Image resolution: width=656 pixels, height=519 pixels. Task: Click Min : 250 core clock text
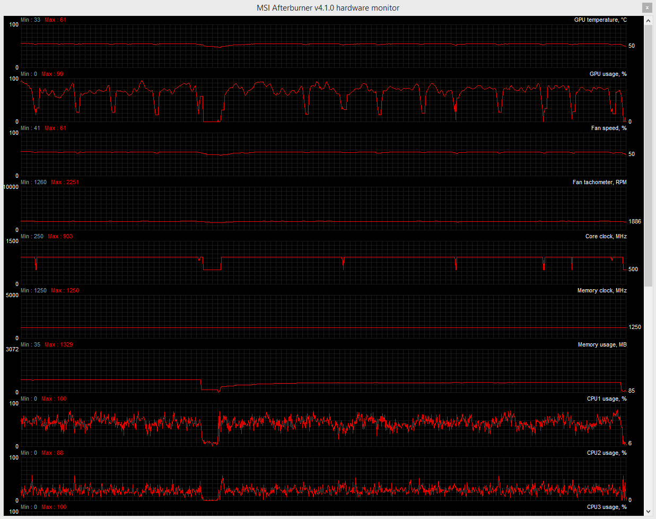coord(32,236)
